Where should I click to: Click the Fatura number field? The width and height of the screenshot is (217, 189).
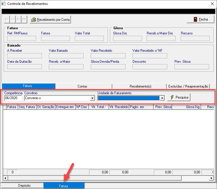click(x=56, y=38)
